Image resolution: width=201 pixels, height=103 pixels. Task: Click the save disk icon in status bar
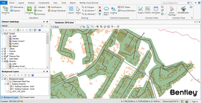(187, 101)
